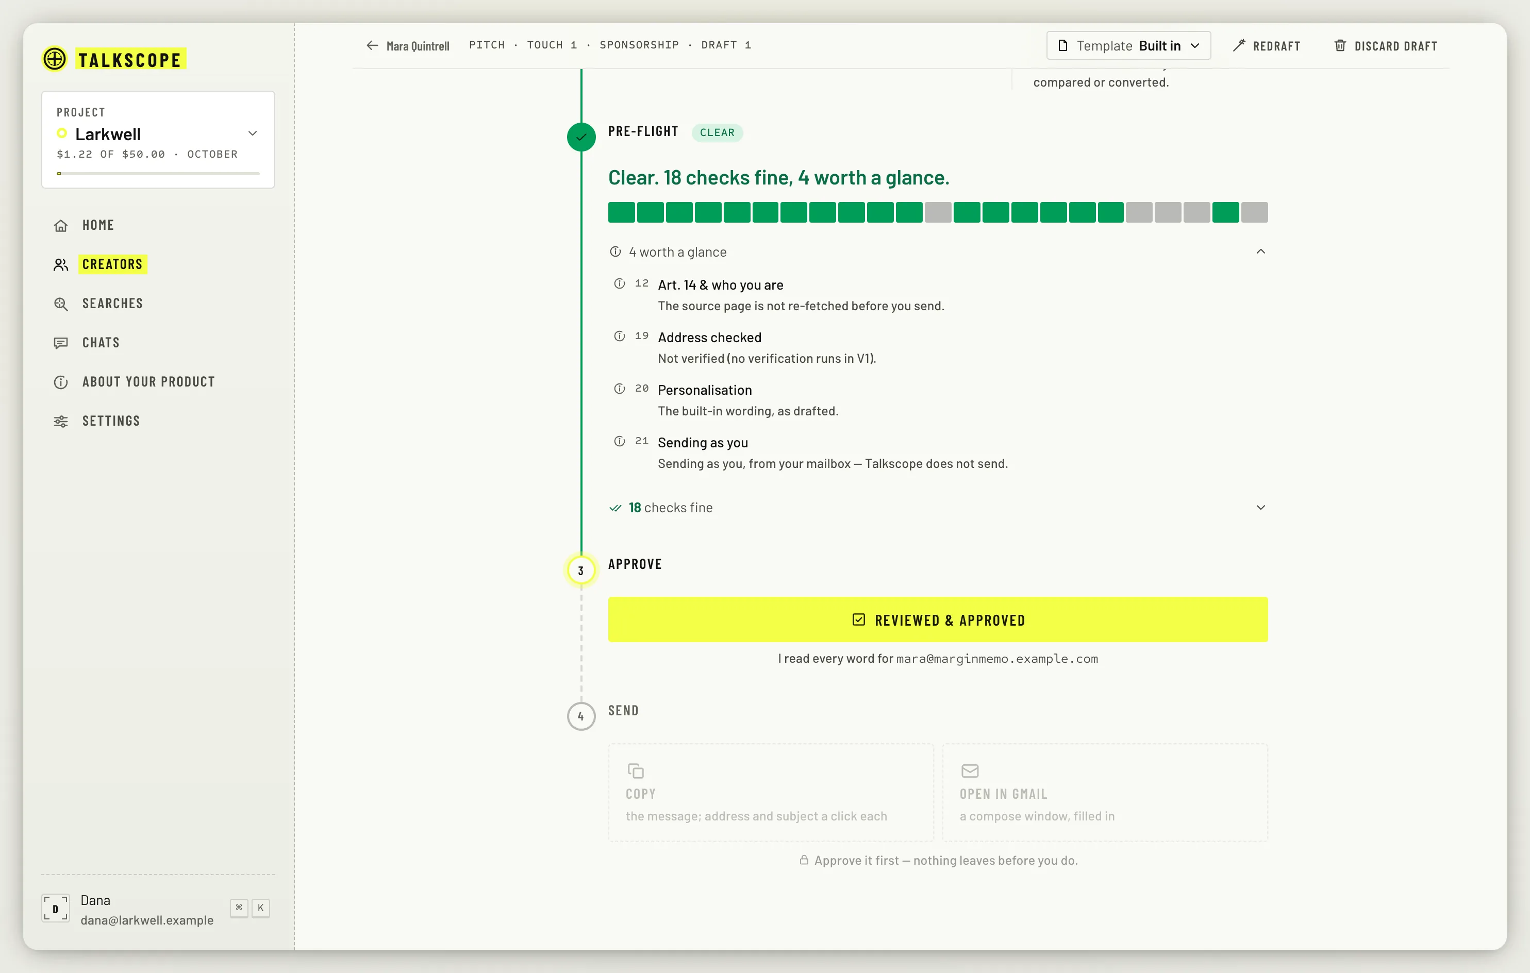
Task: Click the project budget progress bar
Action: [x=158, y=173]
